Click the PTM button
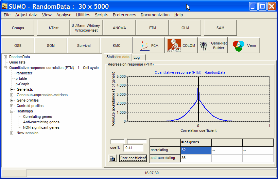Viewport: 278px width, 179px height. (152, 28)
